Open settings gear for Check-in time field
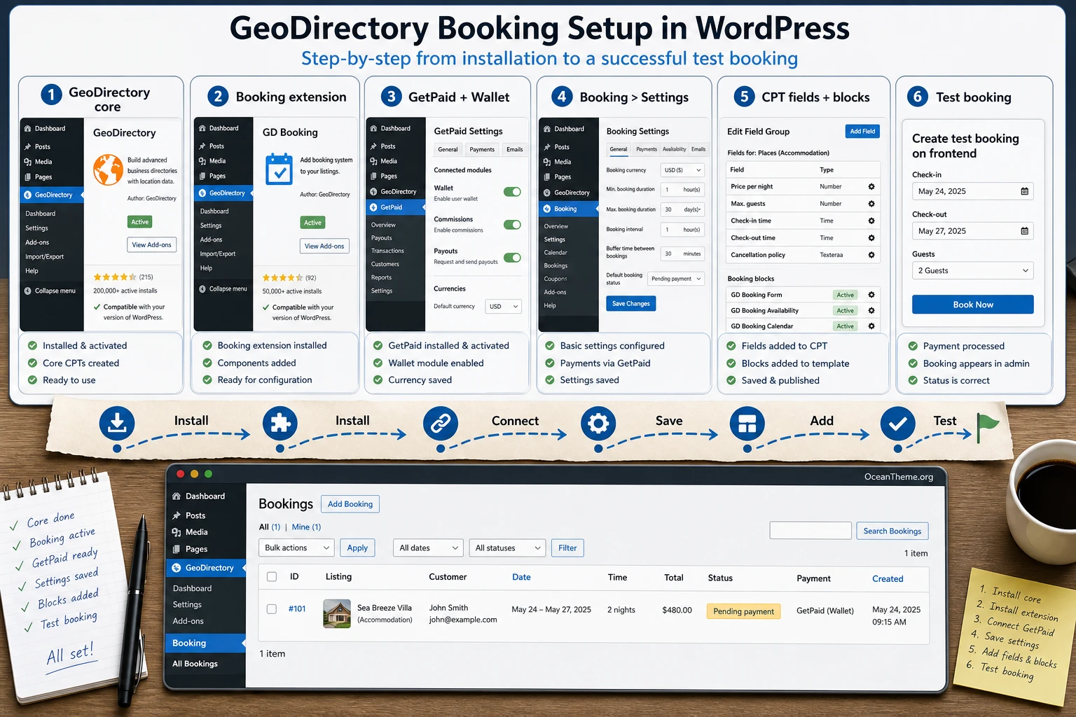The height and width of the screenshot is (717, 1076). [x=871, y=221]
